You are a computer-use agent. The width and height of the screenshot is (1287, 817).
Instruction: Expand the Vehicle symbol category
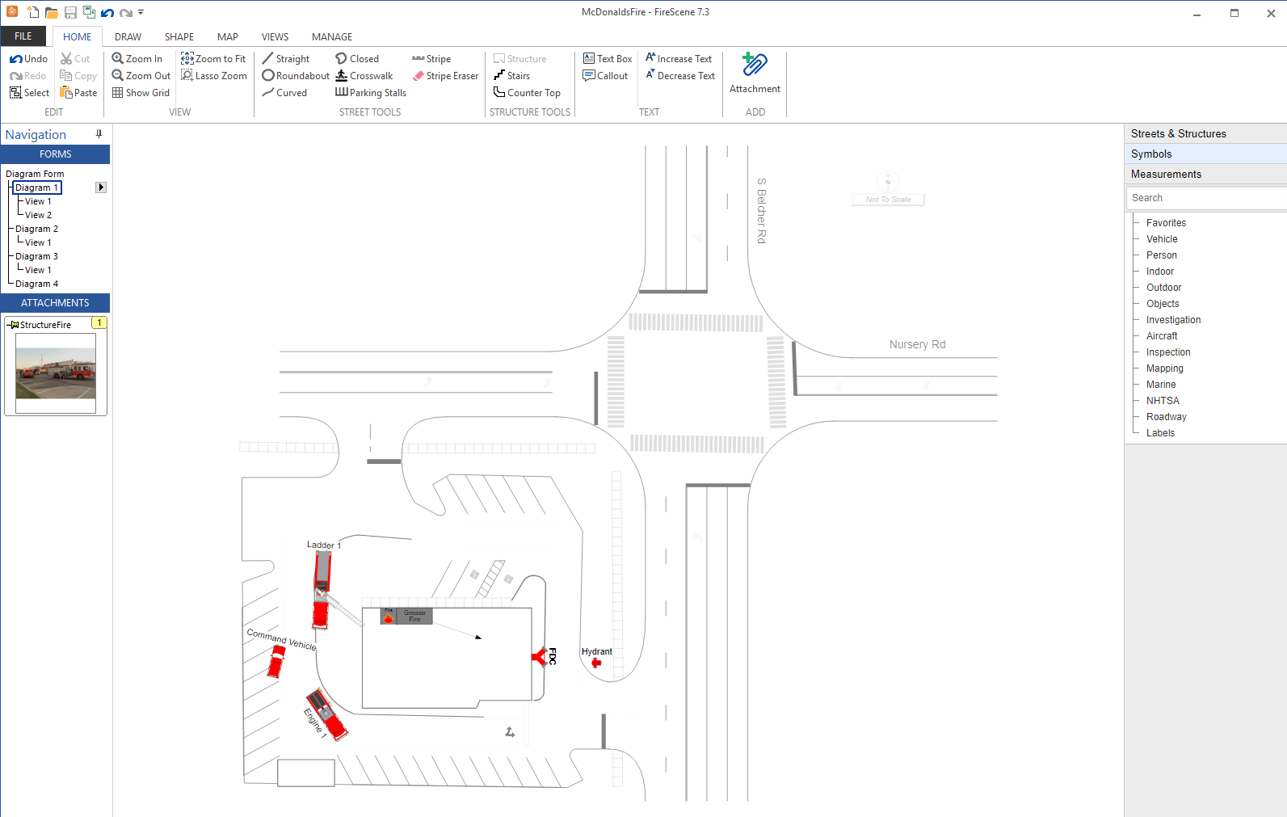1162,239
